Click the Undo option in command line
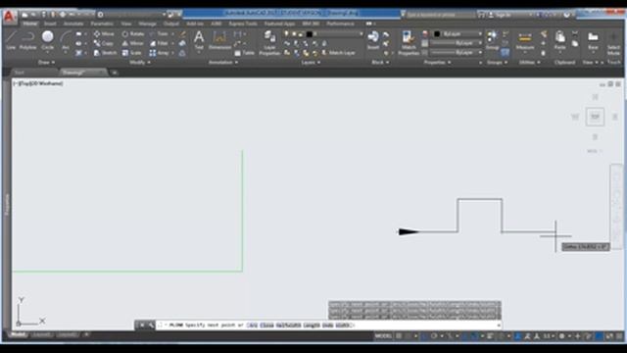 327,326
